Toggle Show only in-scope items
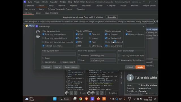This screenshot has height=102, width=181. (x=43, y=34)
